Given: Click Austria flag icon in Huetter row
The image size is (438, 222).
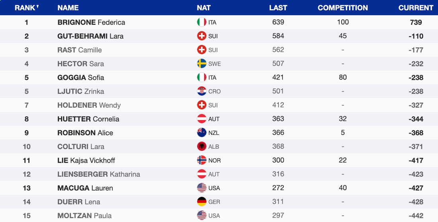Looking at the screenshot, I should click(201, 119).
